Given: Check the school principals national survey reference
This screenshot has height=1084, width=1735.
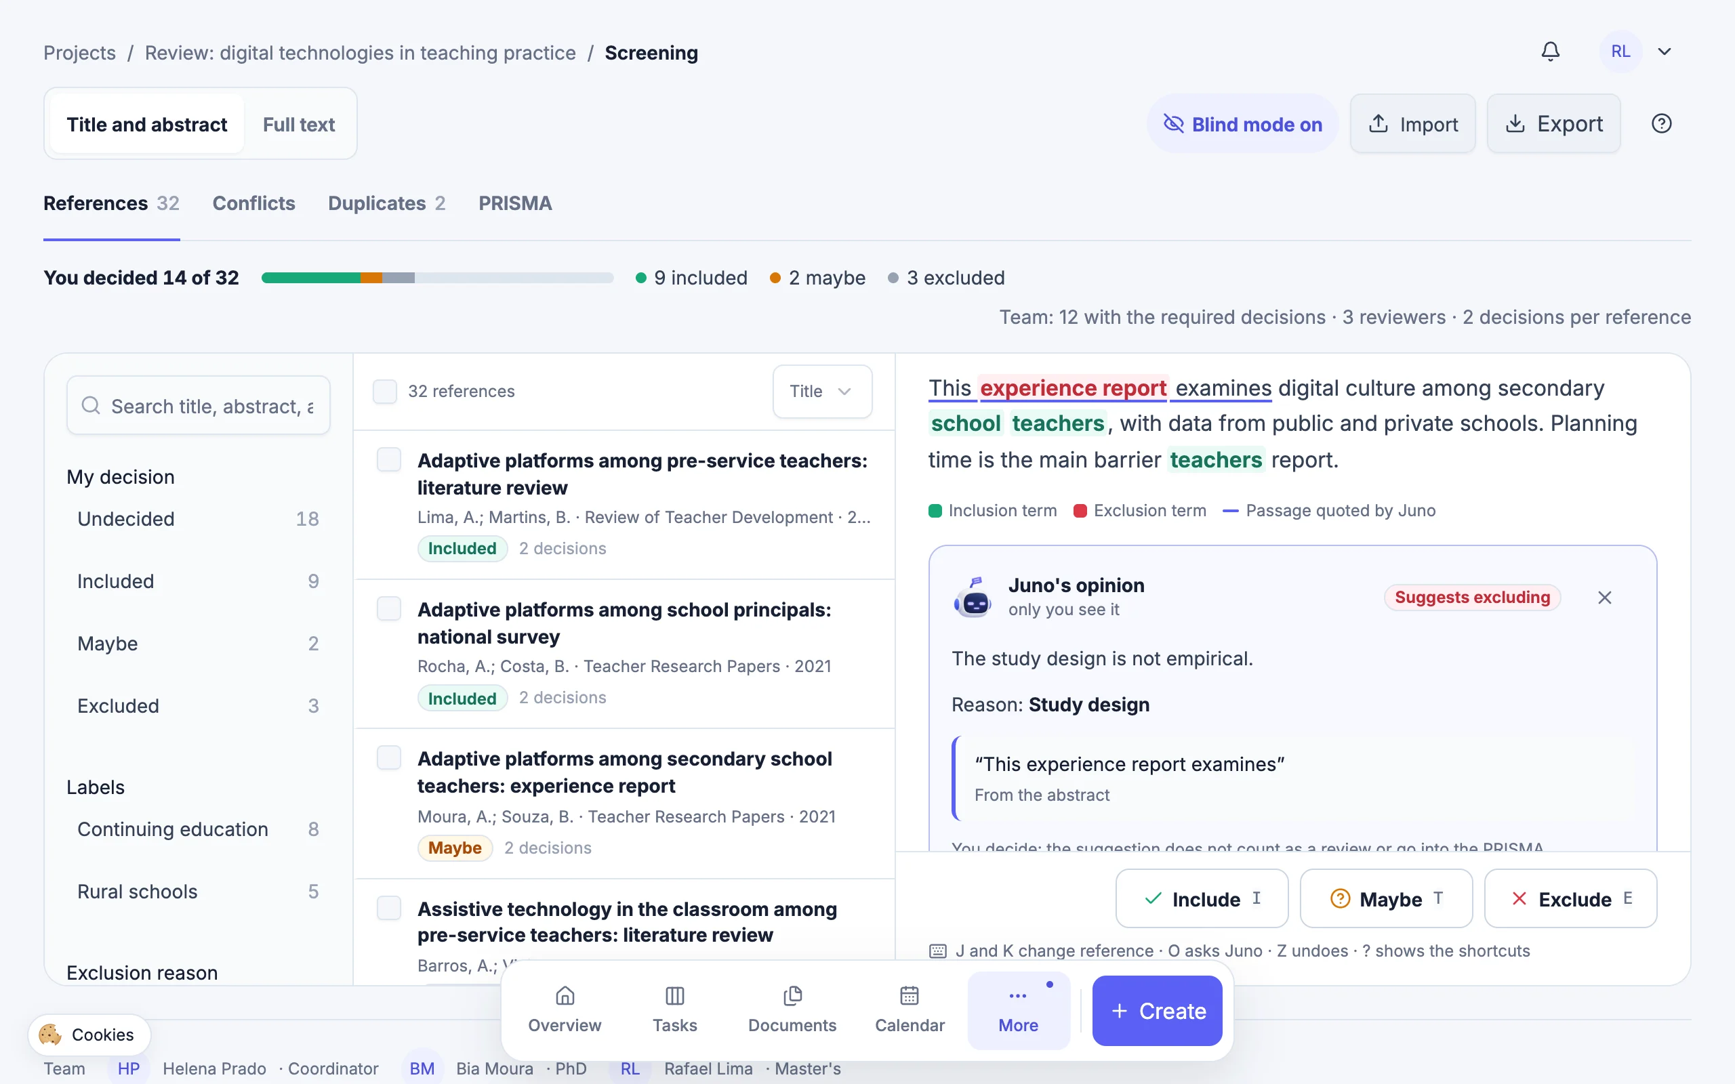Looking at the screenshot, I should 389,608.
